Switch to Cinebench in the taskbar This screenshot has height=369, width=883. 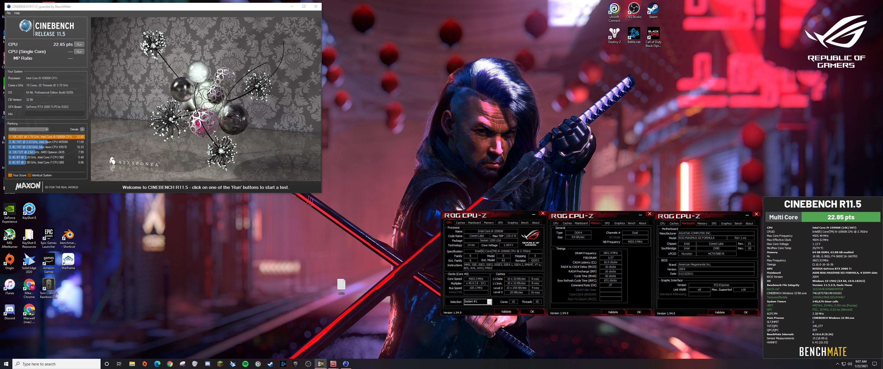(346, 364)
